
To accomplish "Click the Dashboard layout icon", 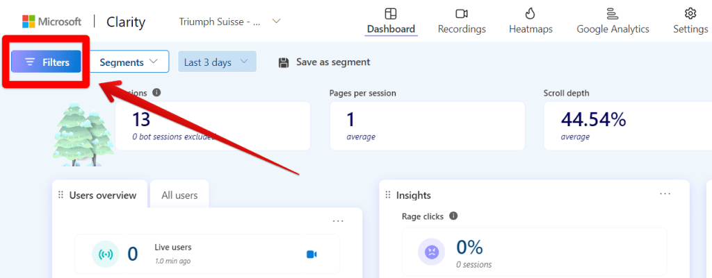I will (391, 13).
